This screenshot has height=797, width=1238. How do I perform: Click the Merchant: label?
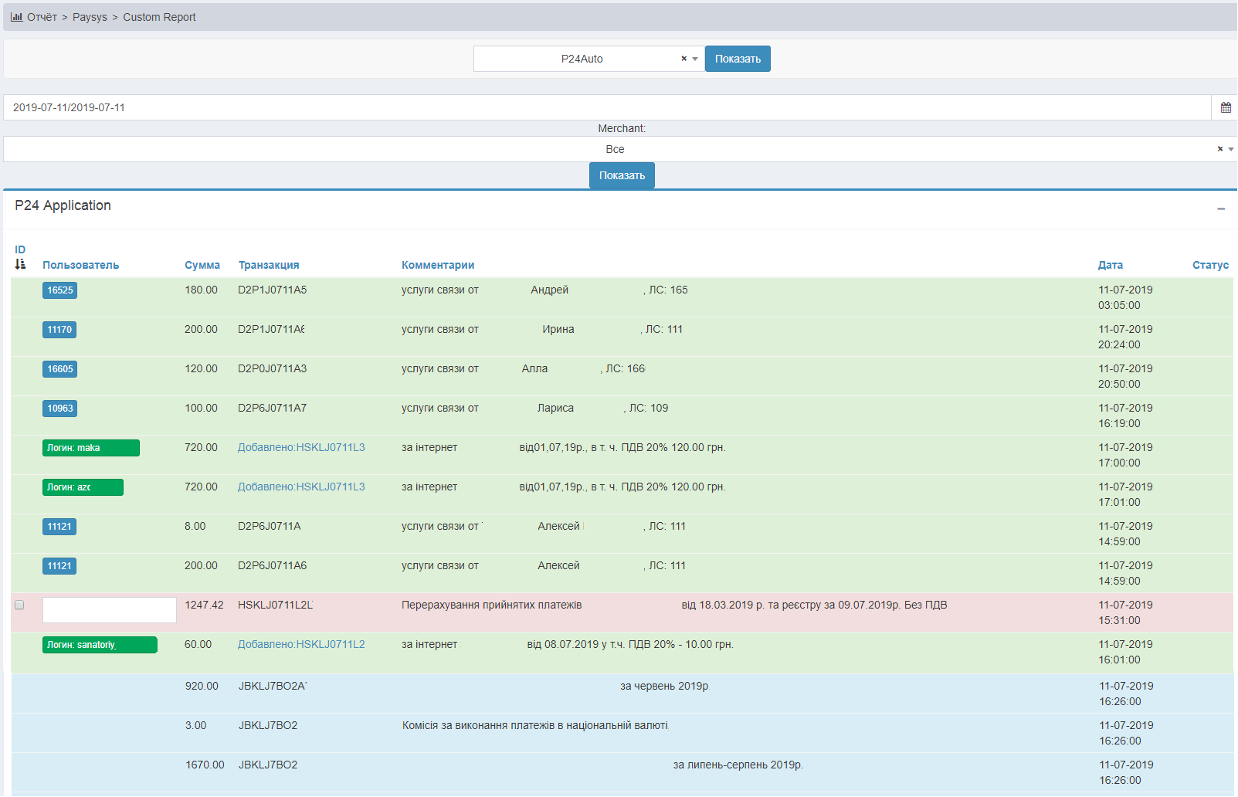click(x=622, y=128)
